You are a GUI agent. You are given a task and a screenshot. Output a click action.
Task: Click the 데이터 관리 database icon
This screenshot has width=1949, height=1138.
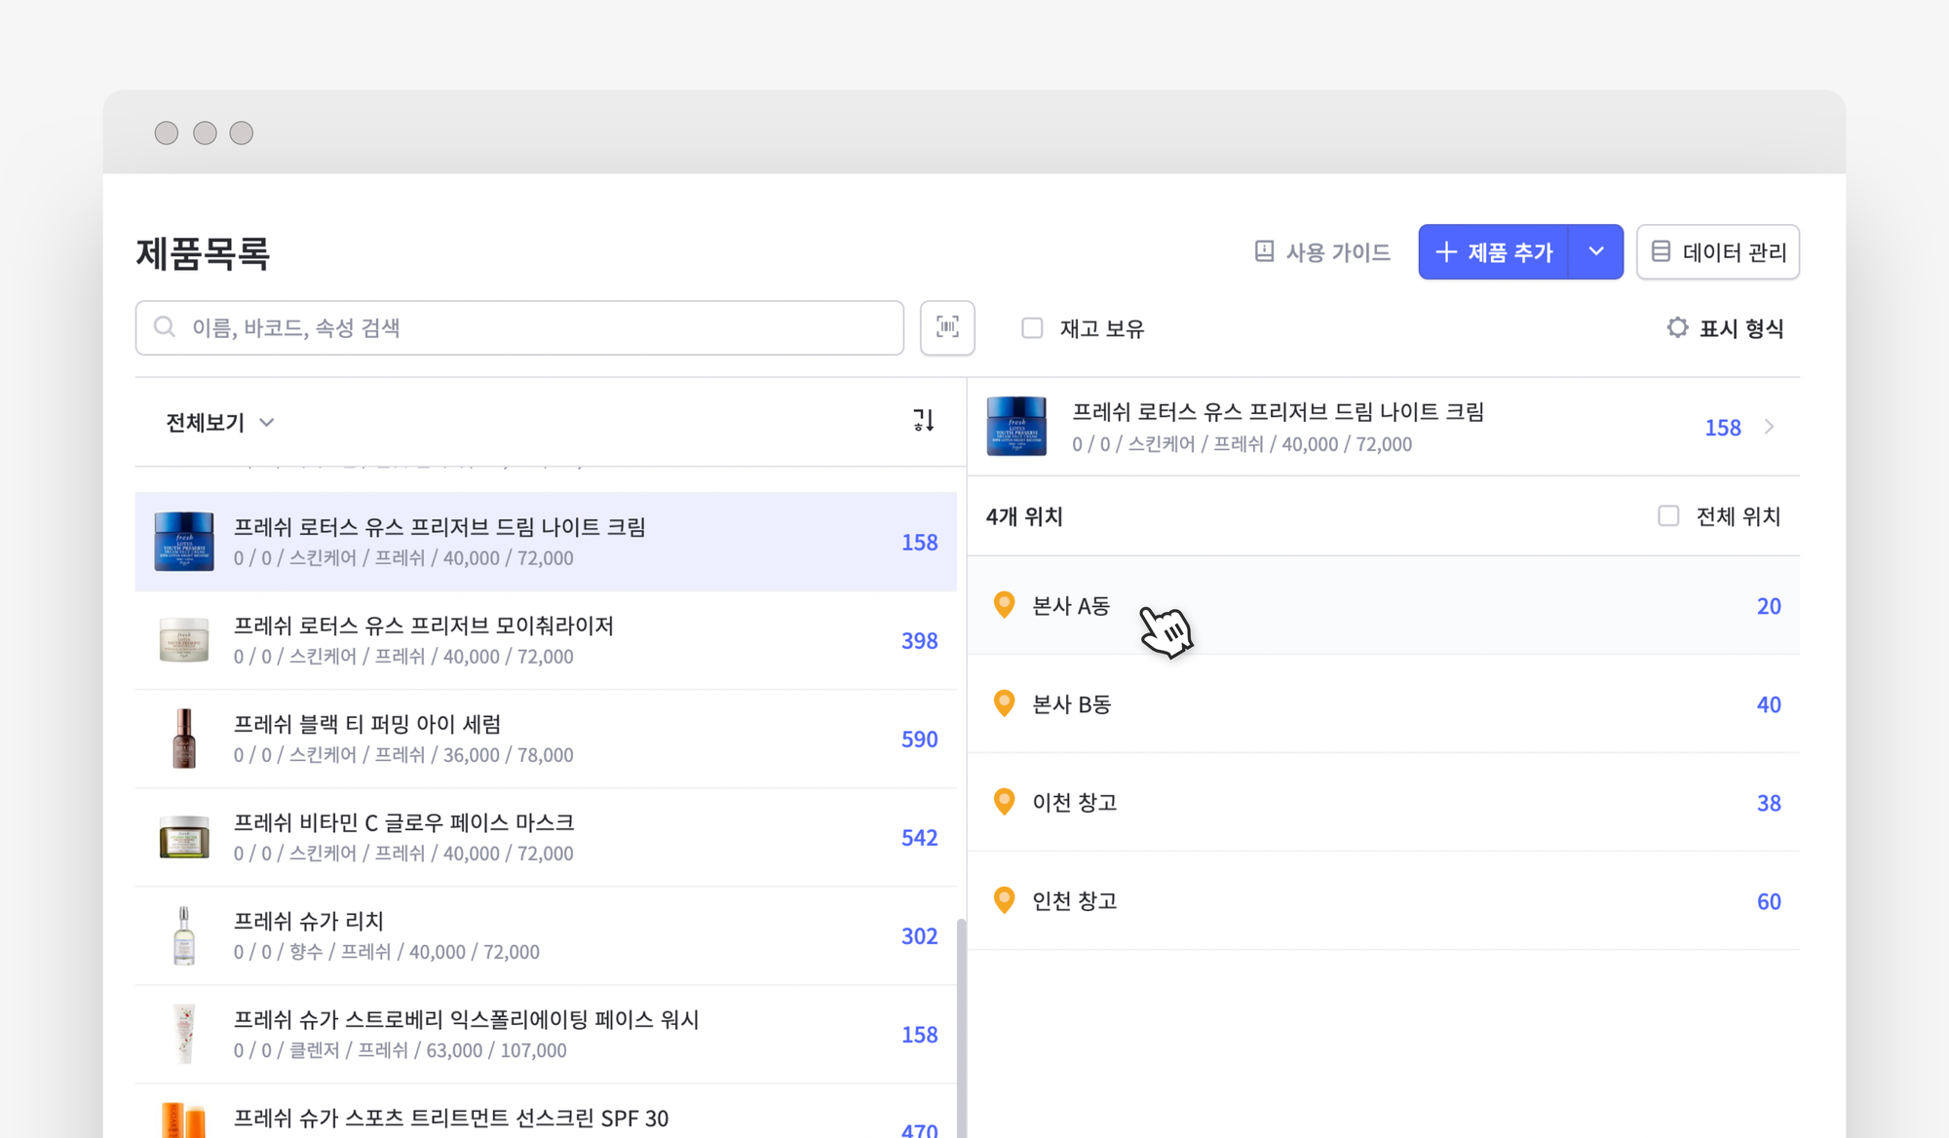tap(1662, 252)
